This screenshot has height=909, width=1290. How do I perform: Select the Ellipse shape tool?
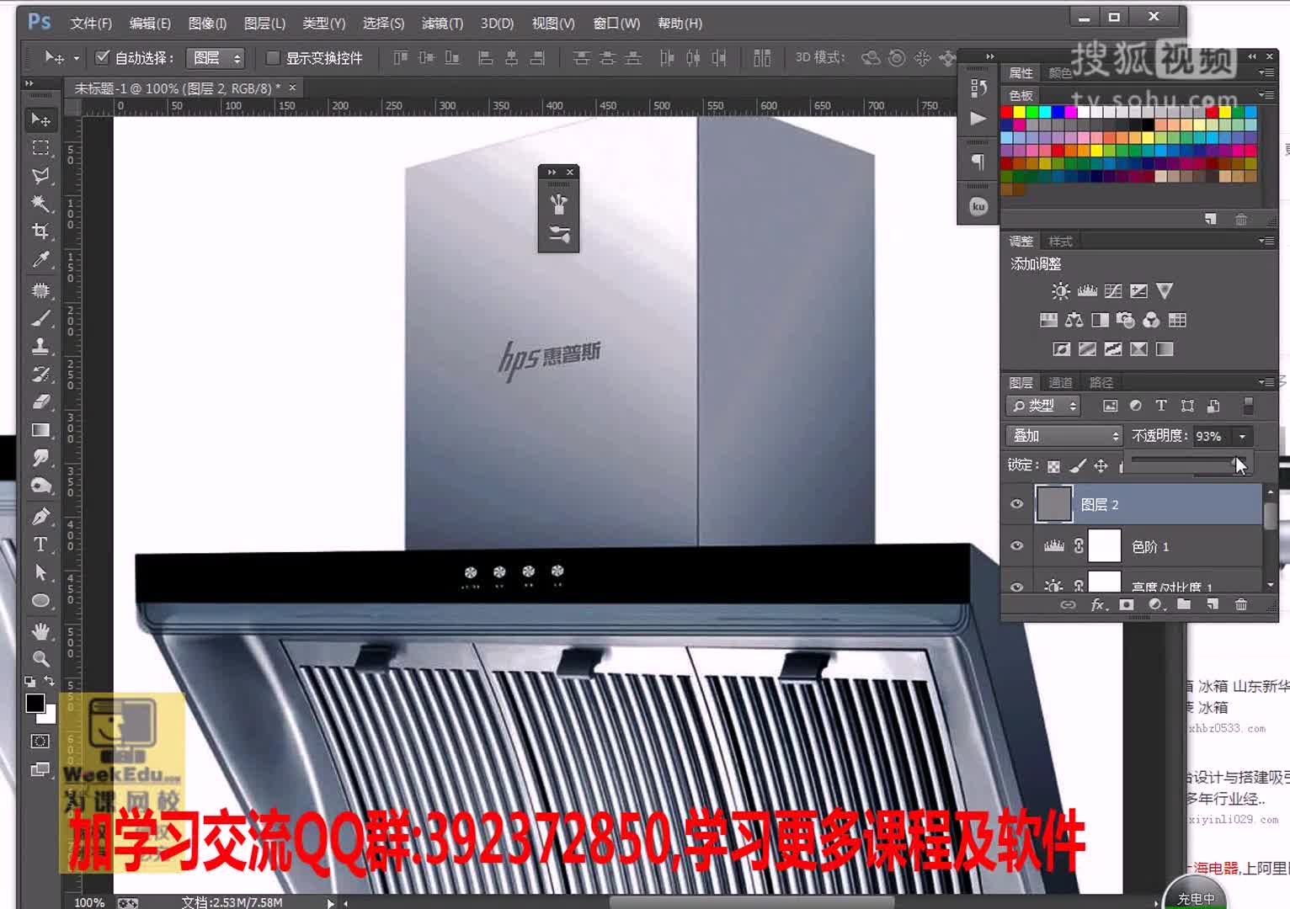click(x=40, y=601)
